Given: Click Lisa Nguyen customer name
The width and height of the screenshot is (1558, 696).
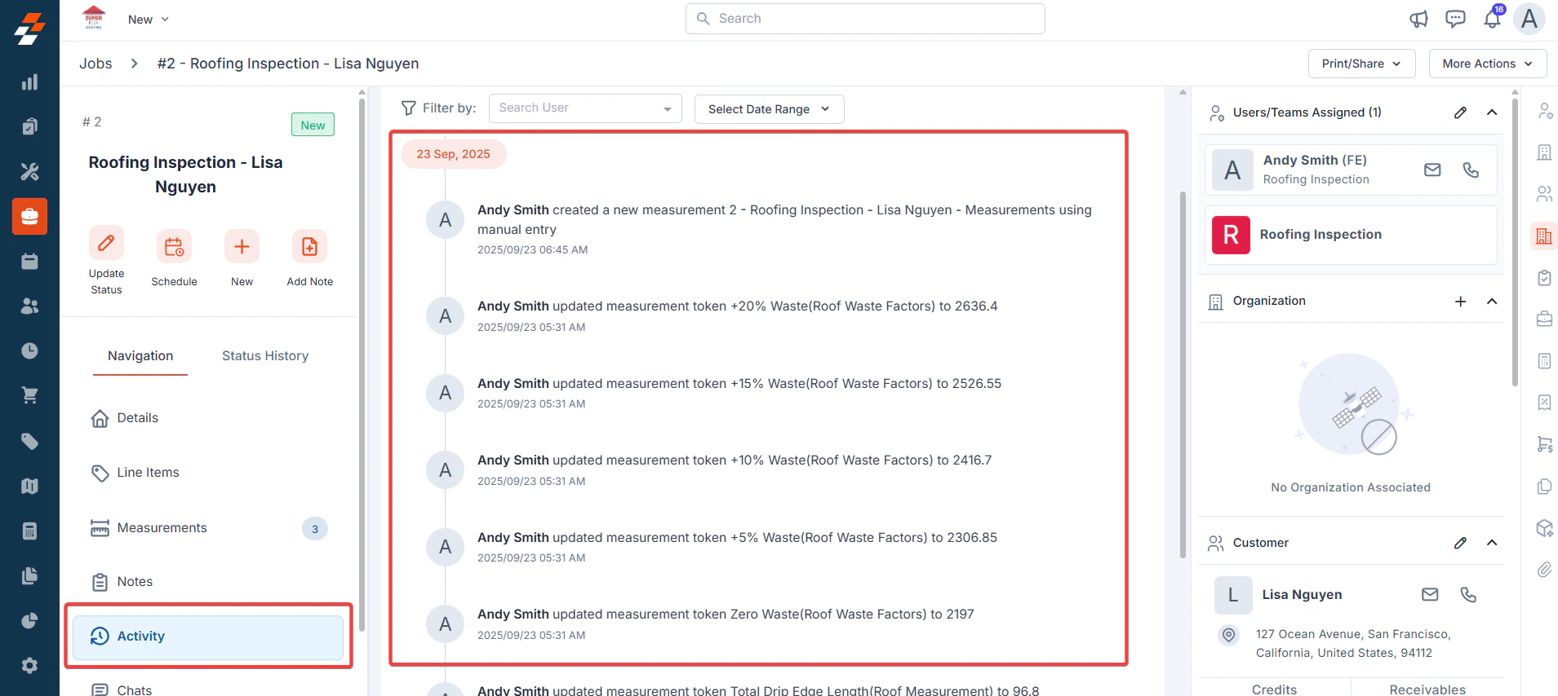Looking at the screenshot, I should click(x=1302, y=595).
